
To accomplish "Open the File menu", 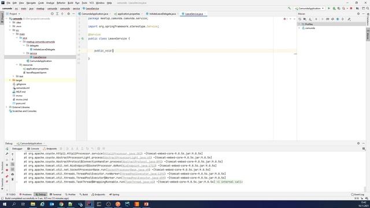I will 8,3.
